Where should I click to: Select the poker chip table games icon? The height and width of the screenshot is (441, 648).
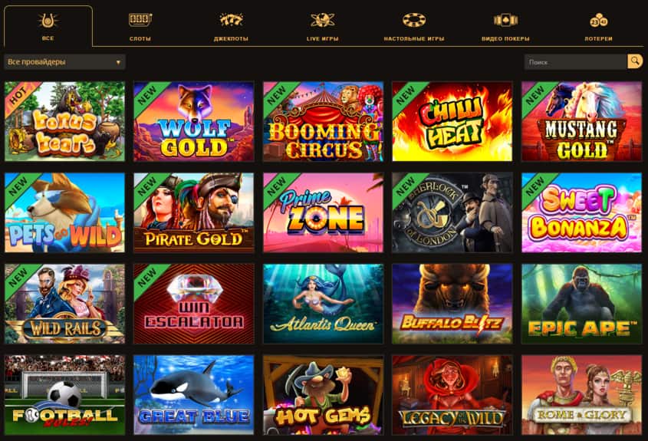click(414, 20)
